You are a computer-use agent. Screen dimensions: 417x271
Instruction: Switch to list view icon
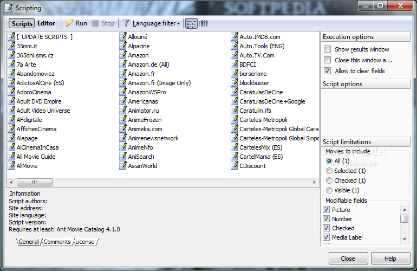click(191, 24)
